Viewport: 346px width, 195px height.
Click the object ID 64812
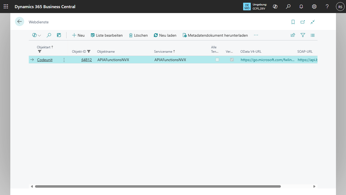click(87, 60)
